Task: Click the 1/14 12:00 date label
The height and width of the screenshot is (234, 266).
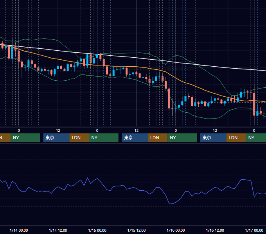Action: 58,230
